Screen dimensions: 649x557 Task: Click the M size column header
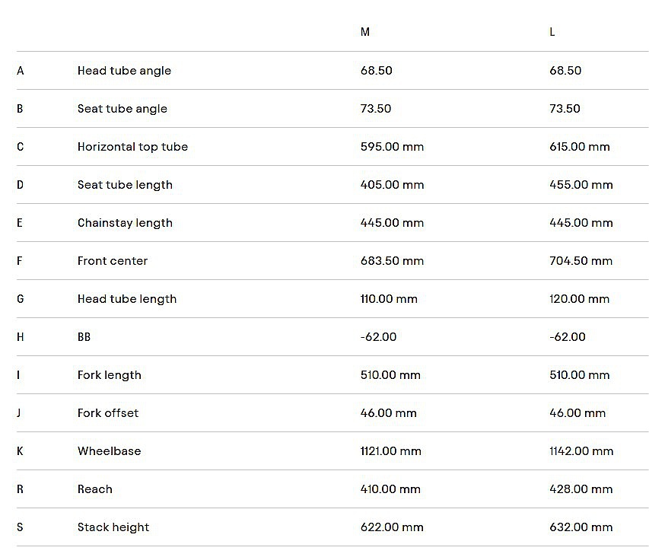pos(365,32)
